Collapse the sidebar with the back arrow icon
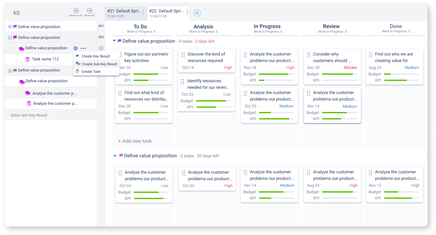 [16, 13]
